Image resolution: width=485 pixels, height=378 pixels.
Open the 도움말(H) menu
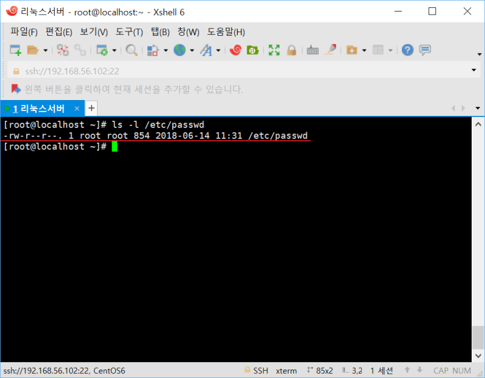(226, 32)
